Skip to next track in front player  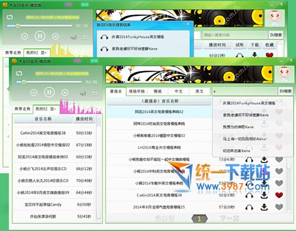coord(65,92)
